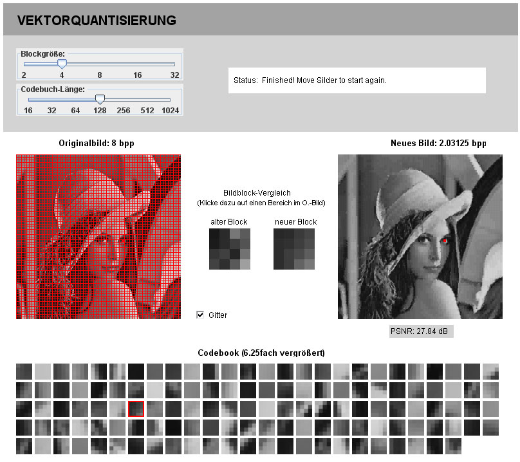520x462 pixels.
Task: Click the 'VEKTORQUANTISIERUNG' title
Action: tap(97, 21)
